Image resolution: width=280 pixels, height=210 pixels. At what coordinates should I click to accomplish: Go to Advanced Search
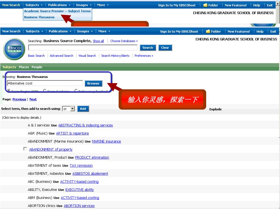(62, 56)
